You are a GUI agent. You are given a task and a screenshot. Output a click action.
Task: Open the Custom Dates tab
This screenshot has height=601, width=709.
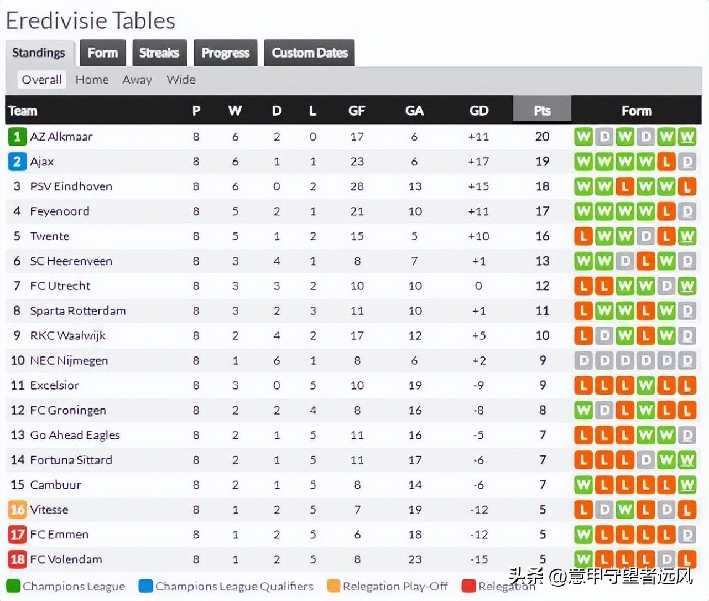coord(310,53)
